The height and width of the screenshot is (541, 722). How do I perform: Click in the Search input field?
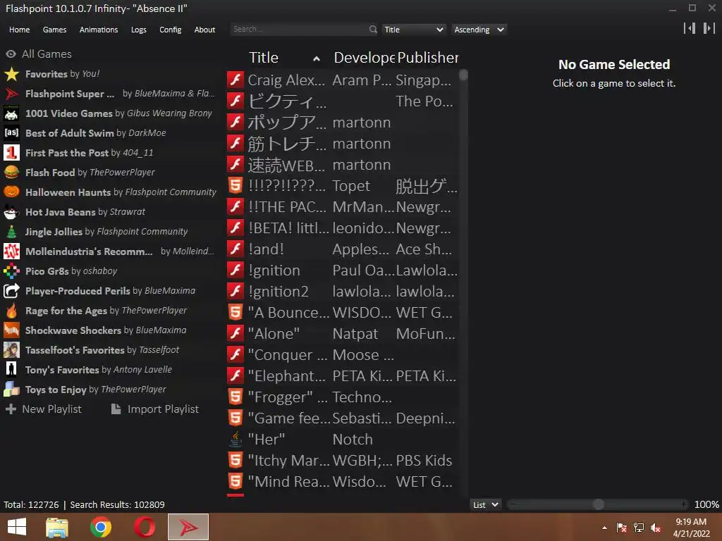pyautogui.click(x=299, y=30)
